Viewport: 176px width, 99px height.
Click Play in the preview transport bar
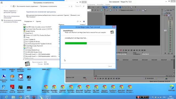click(129, 50)
